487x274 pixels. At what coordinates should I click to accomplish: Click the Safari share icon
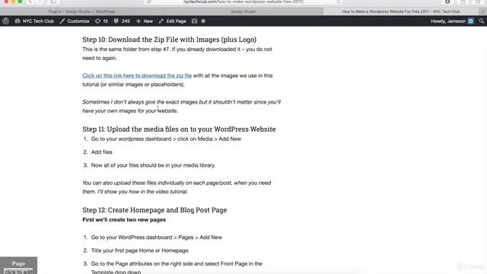coord(463,2)
